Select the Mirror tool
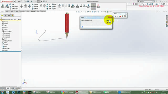 [54, 9]
